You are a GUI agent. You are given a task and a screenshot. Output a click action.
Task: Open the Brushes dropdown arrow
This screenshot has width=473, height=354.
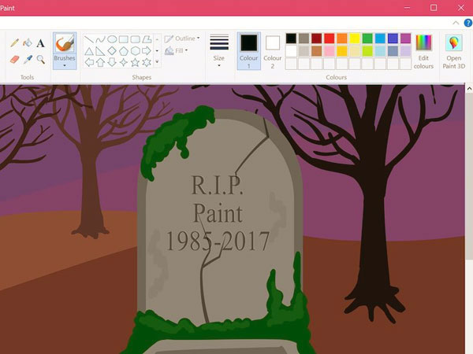65,65
